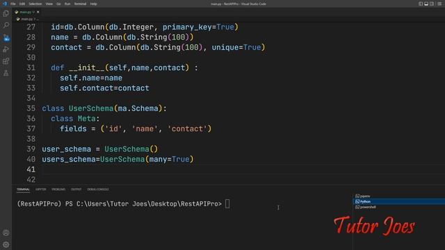Open the File menu

click(x=13, y=4)
